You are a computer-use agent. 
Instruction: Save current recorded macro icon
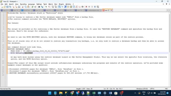[x=98, y=7]
